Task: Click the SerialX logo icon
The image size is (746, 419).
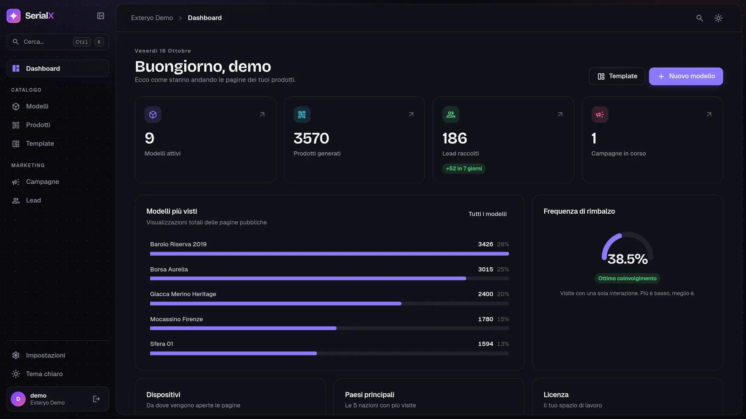Action: (x=14, y=16)
